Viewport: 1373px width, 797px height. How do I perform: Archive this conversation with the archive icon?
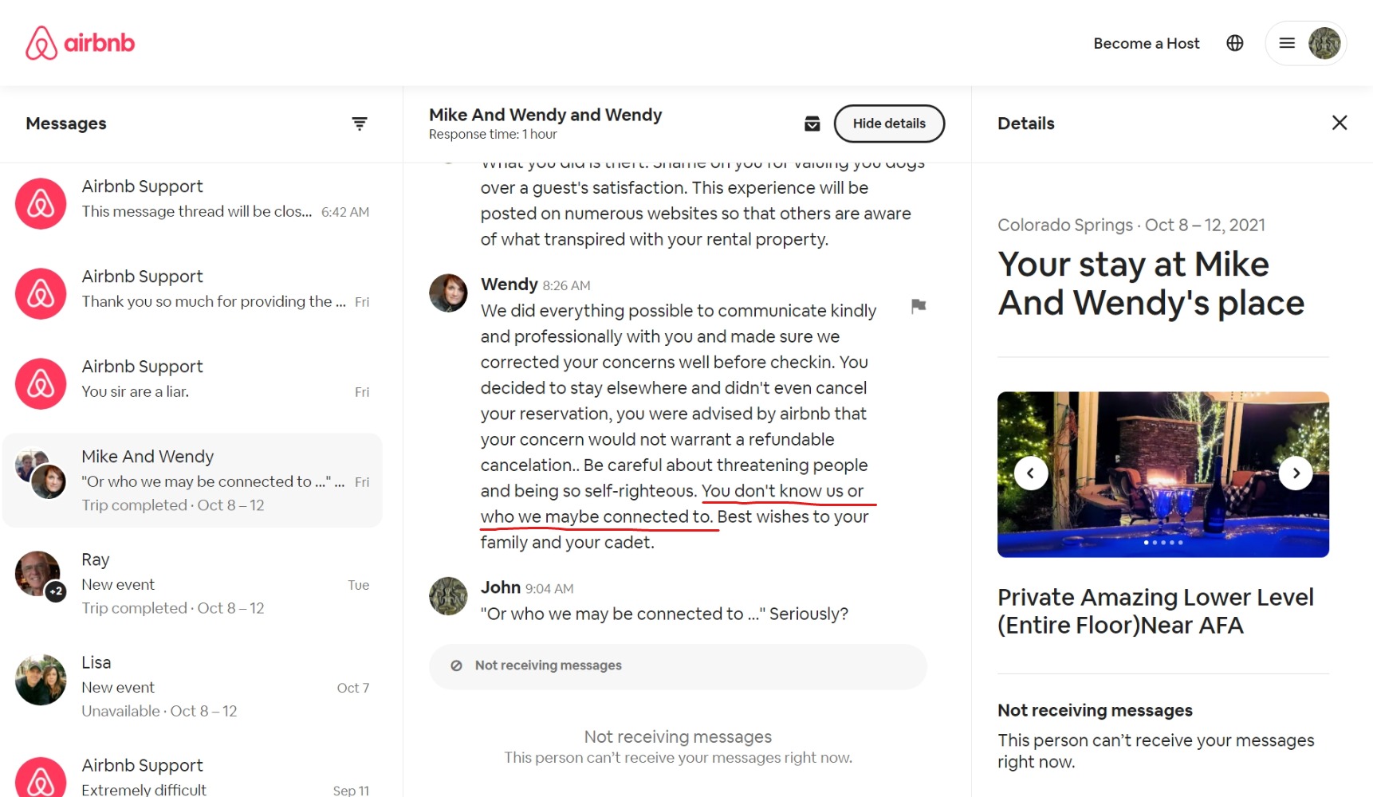pyautogui.click(x=812, y=124)
